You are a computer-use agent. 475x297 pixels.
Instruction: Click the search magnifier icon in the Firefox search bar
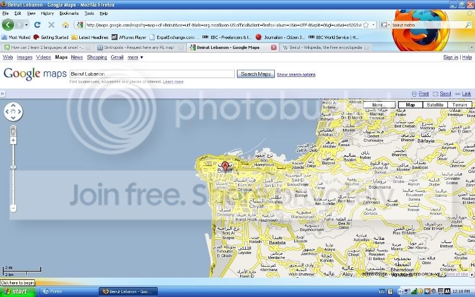click(468, 25)
